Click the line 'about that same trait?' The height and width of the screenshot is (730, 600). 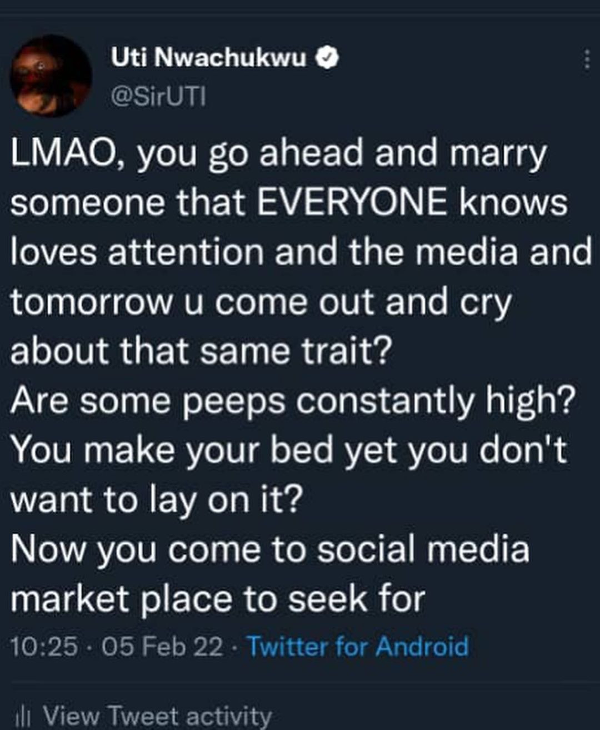(201, 351)
